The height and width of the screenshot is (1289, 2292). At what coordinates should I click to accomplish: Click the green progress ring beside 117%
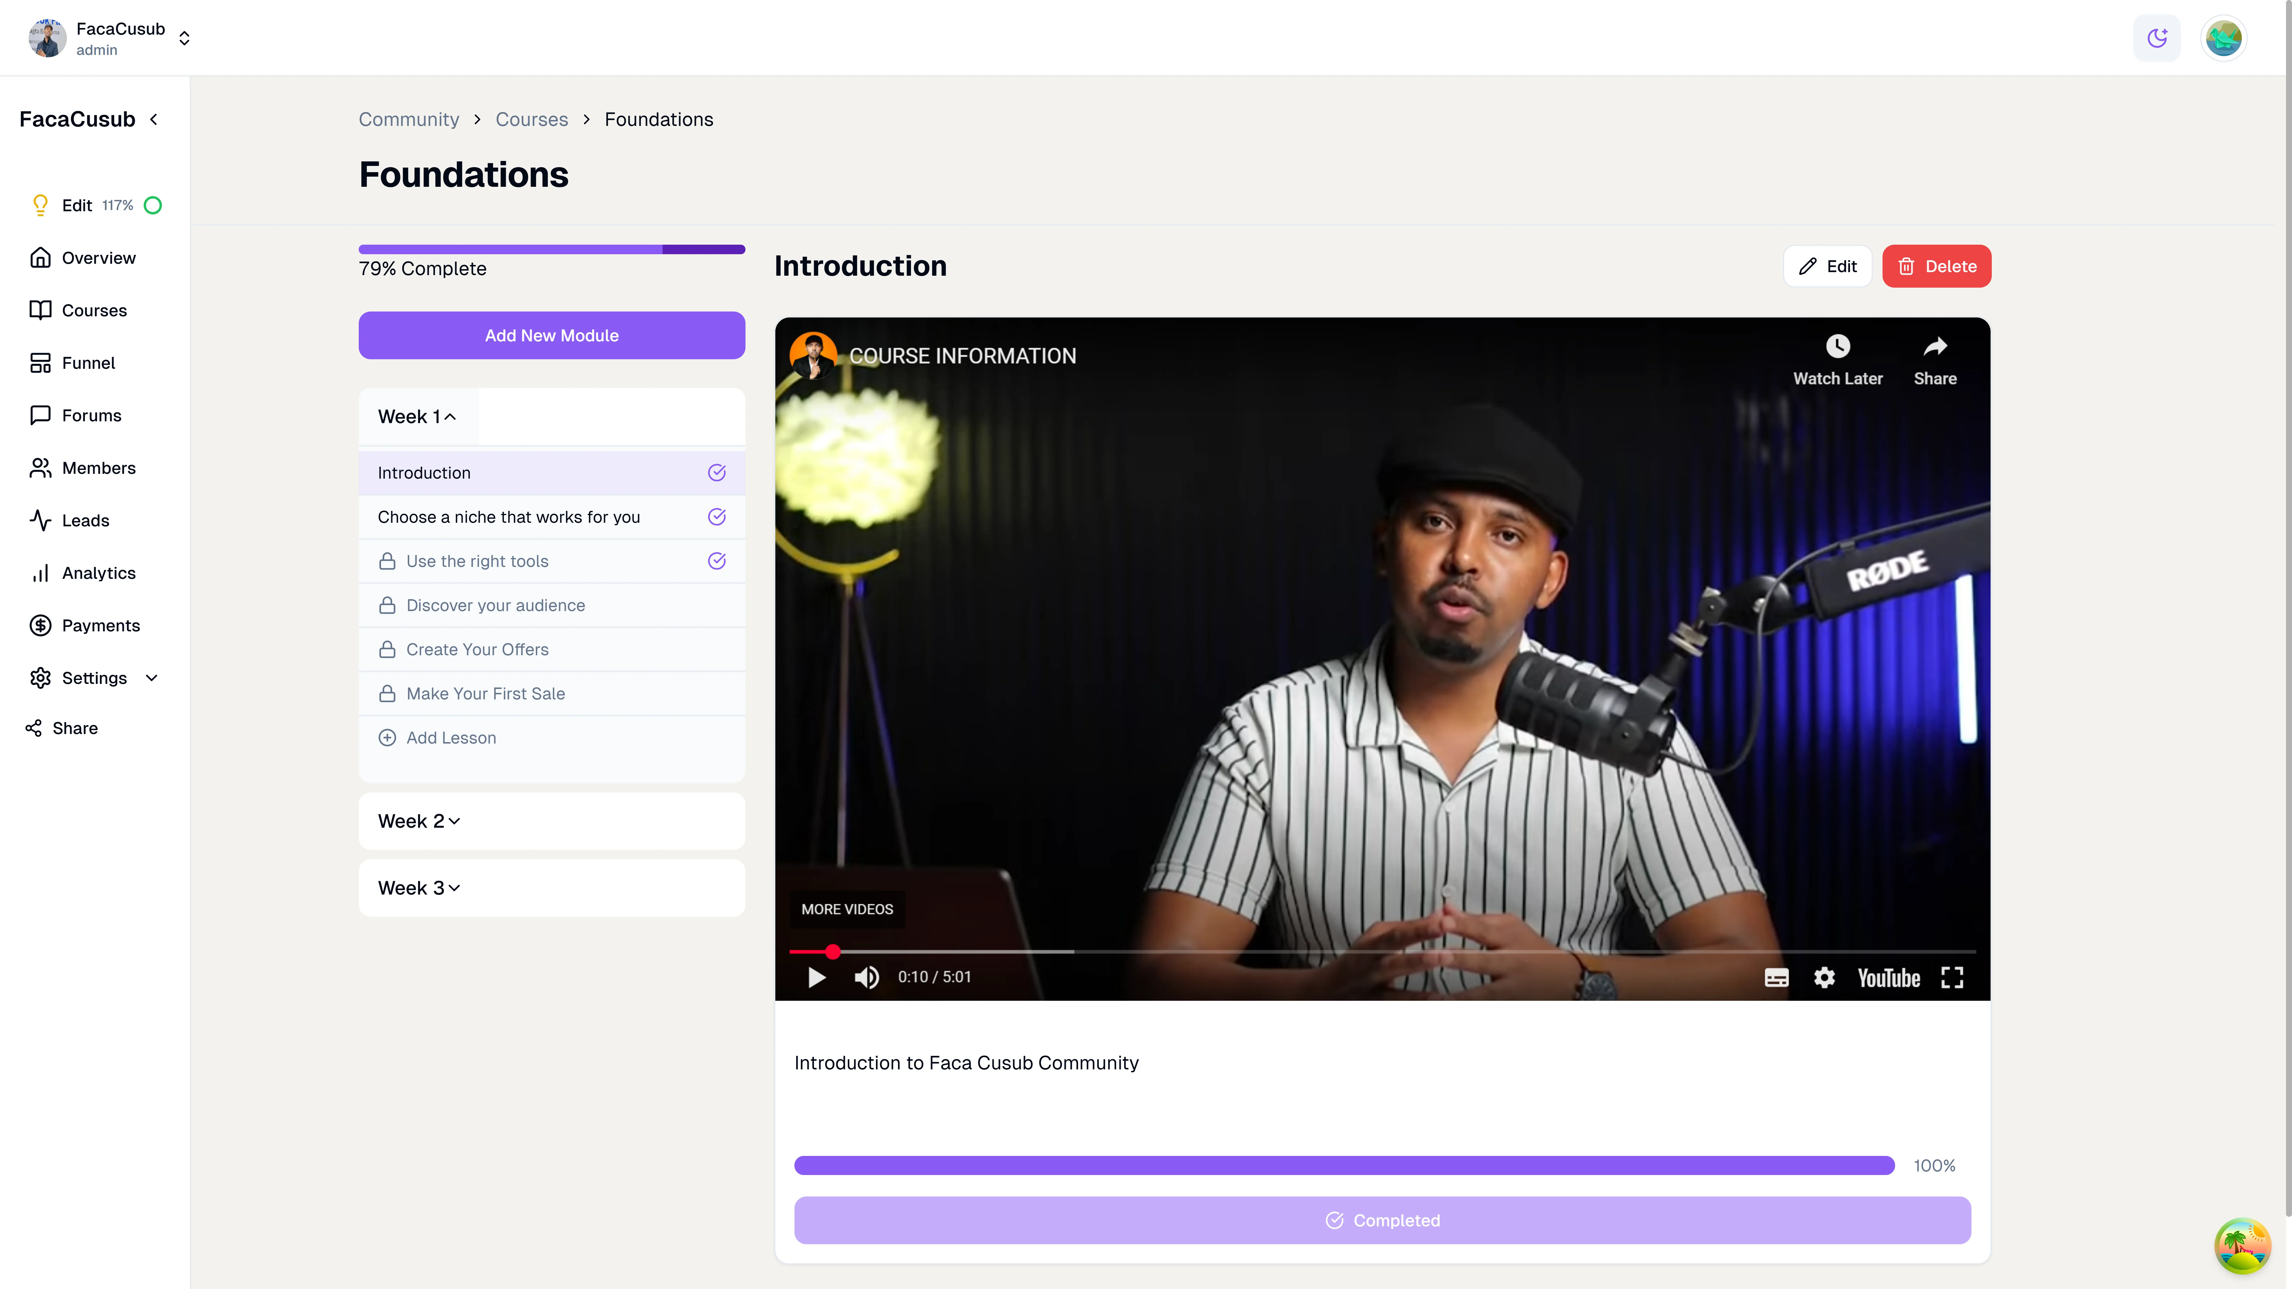click(153, 206)
